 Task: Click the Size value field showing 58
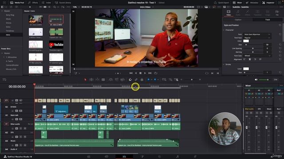click(267, 45)
